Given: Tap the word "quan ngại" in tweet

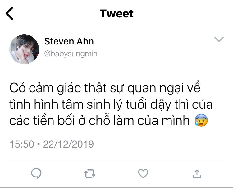Looking at the screenshot, I should [x=157, y=89].
